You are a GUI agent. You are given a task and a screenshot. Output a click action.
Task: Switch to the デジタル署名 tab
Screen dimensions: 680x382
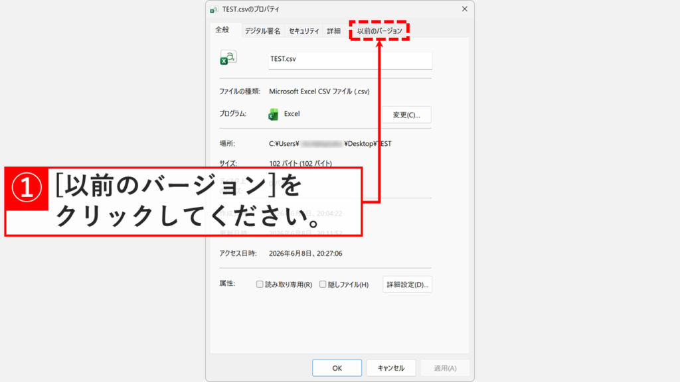click(x=262, y=31)
